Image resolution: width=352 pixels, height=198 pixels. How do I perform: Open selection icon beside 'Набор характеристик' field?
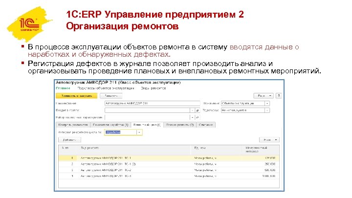[x=198, y=117]
